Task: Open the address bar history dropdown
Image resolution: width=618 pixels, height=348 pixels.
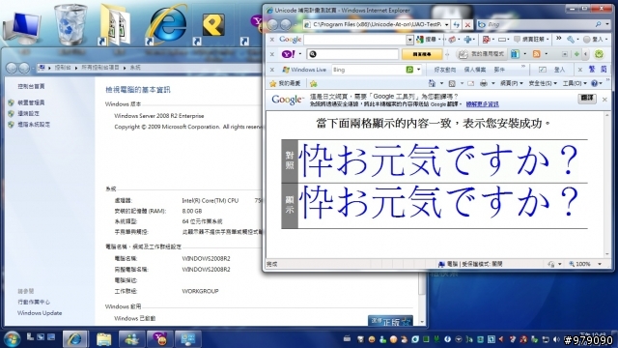Action: click(446, 24)
